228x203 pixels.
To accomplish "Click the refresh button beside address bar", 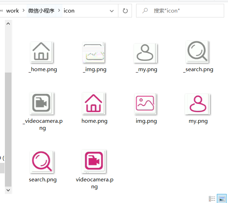I will tap(125, 11).
